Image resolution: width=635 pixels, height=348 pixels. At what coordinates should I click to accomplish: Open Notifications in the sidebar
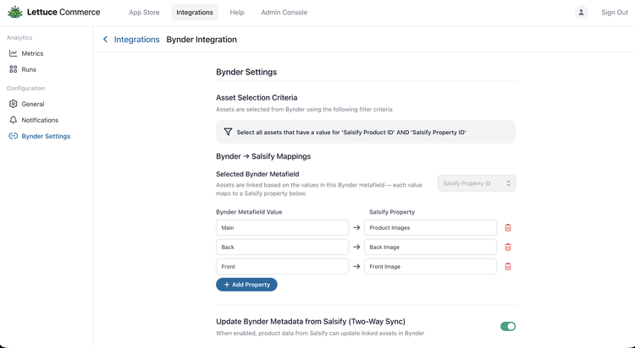(39, 120)
